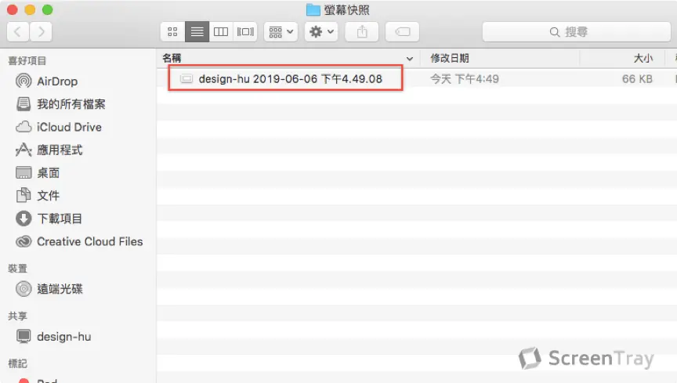The image size is (677, 383).
Task: Open the gear action menu
Action: [x=321, y=31]
